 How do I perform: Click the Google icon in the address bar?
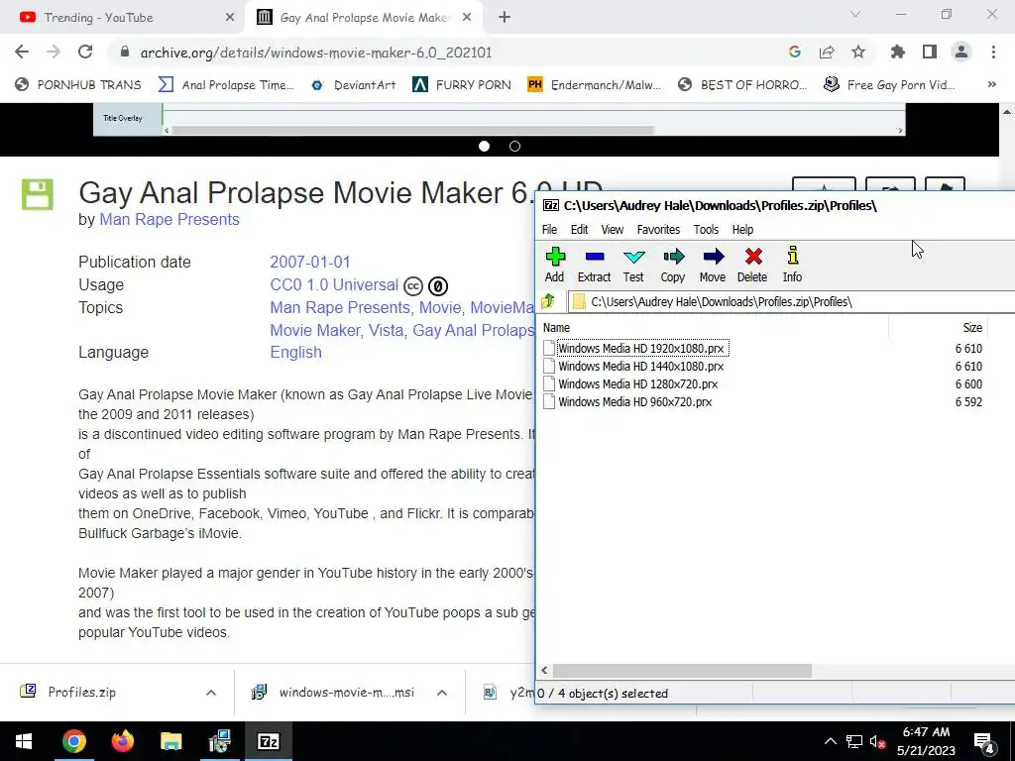tap(794, 52)
